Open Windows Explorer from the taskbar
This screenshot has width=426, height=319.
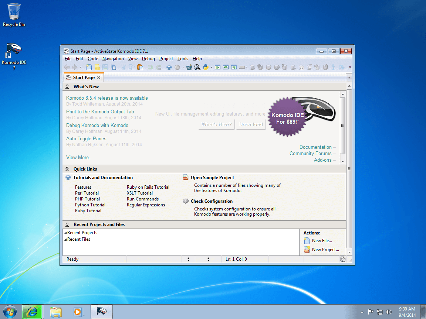coord(56,312)
